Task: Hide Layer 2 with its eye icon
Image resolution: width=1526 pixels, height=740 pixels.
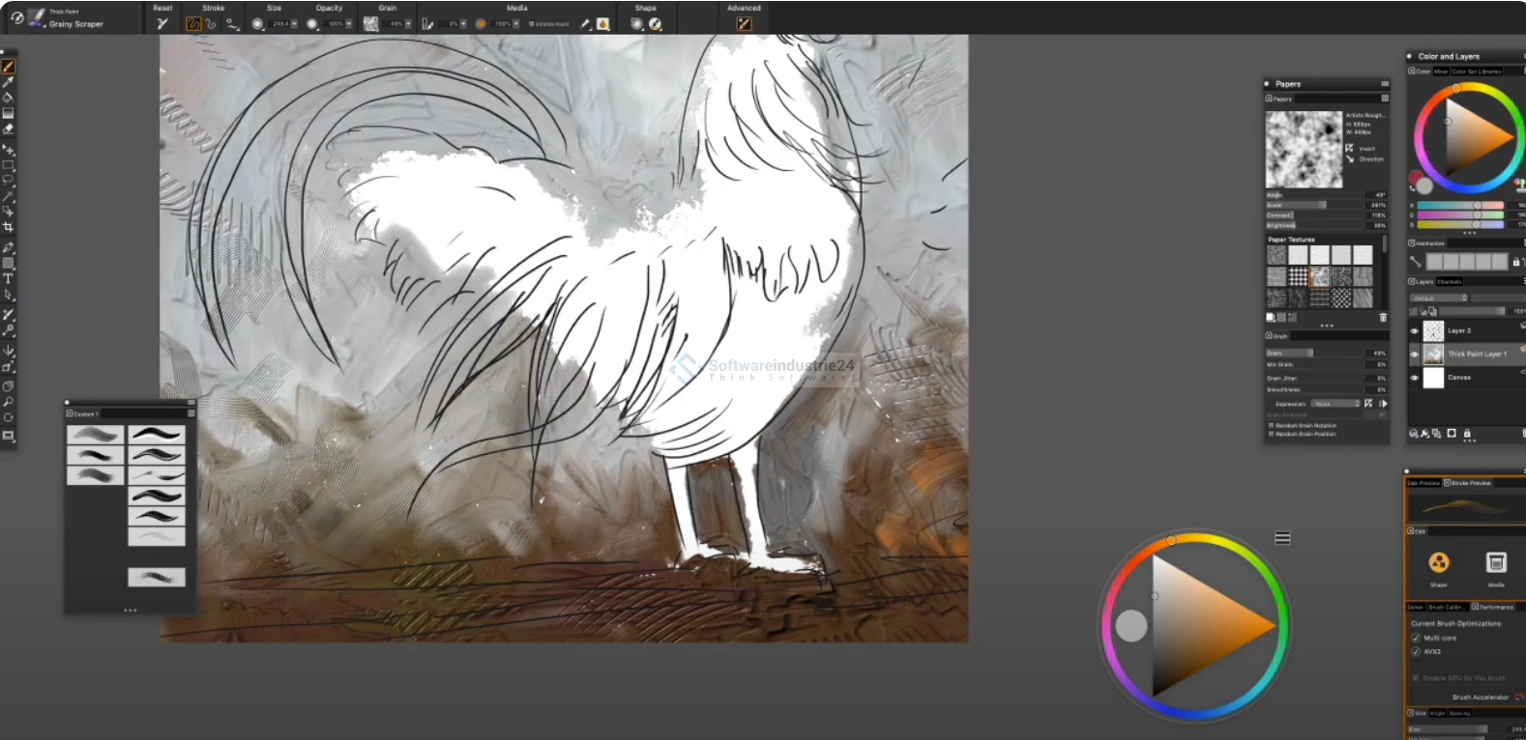Action: 1414,331
